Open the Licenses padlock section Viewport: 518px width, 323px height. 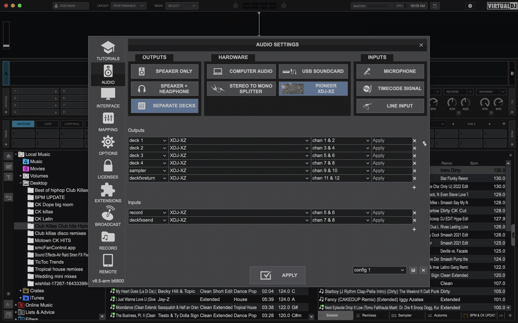pos(108,169)
